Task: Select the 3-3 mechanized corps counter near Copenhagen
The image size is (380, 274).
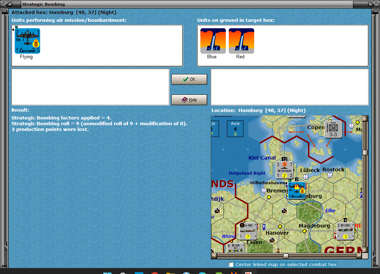Action: pyautogui.click(x=333, y=129)
